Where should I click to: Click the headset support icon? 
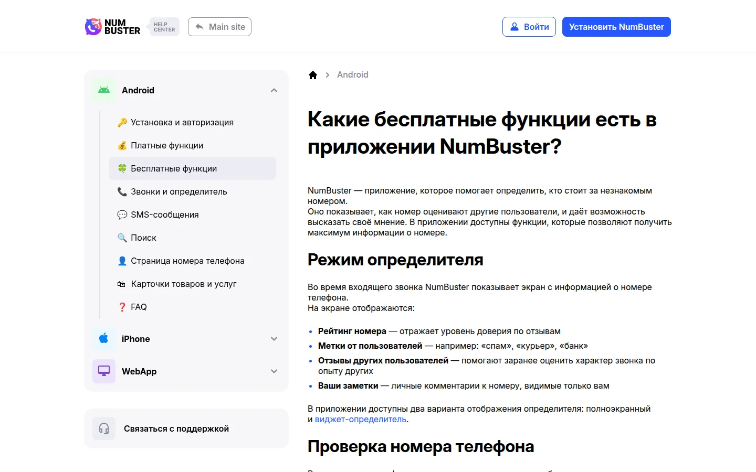pyautogui.click(x=104, y=428)
